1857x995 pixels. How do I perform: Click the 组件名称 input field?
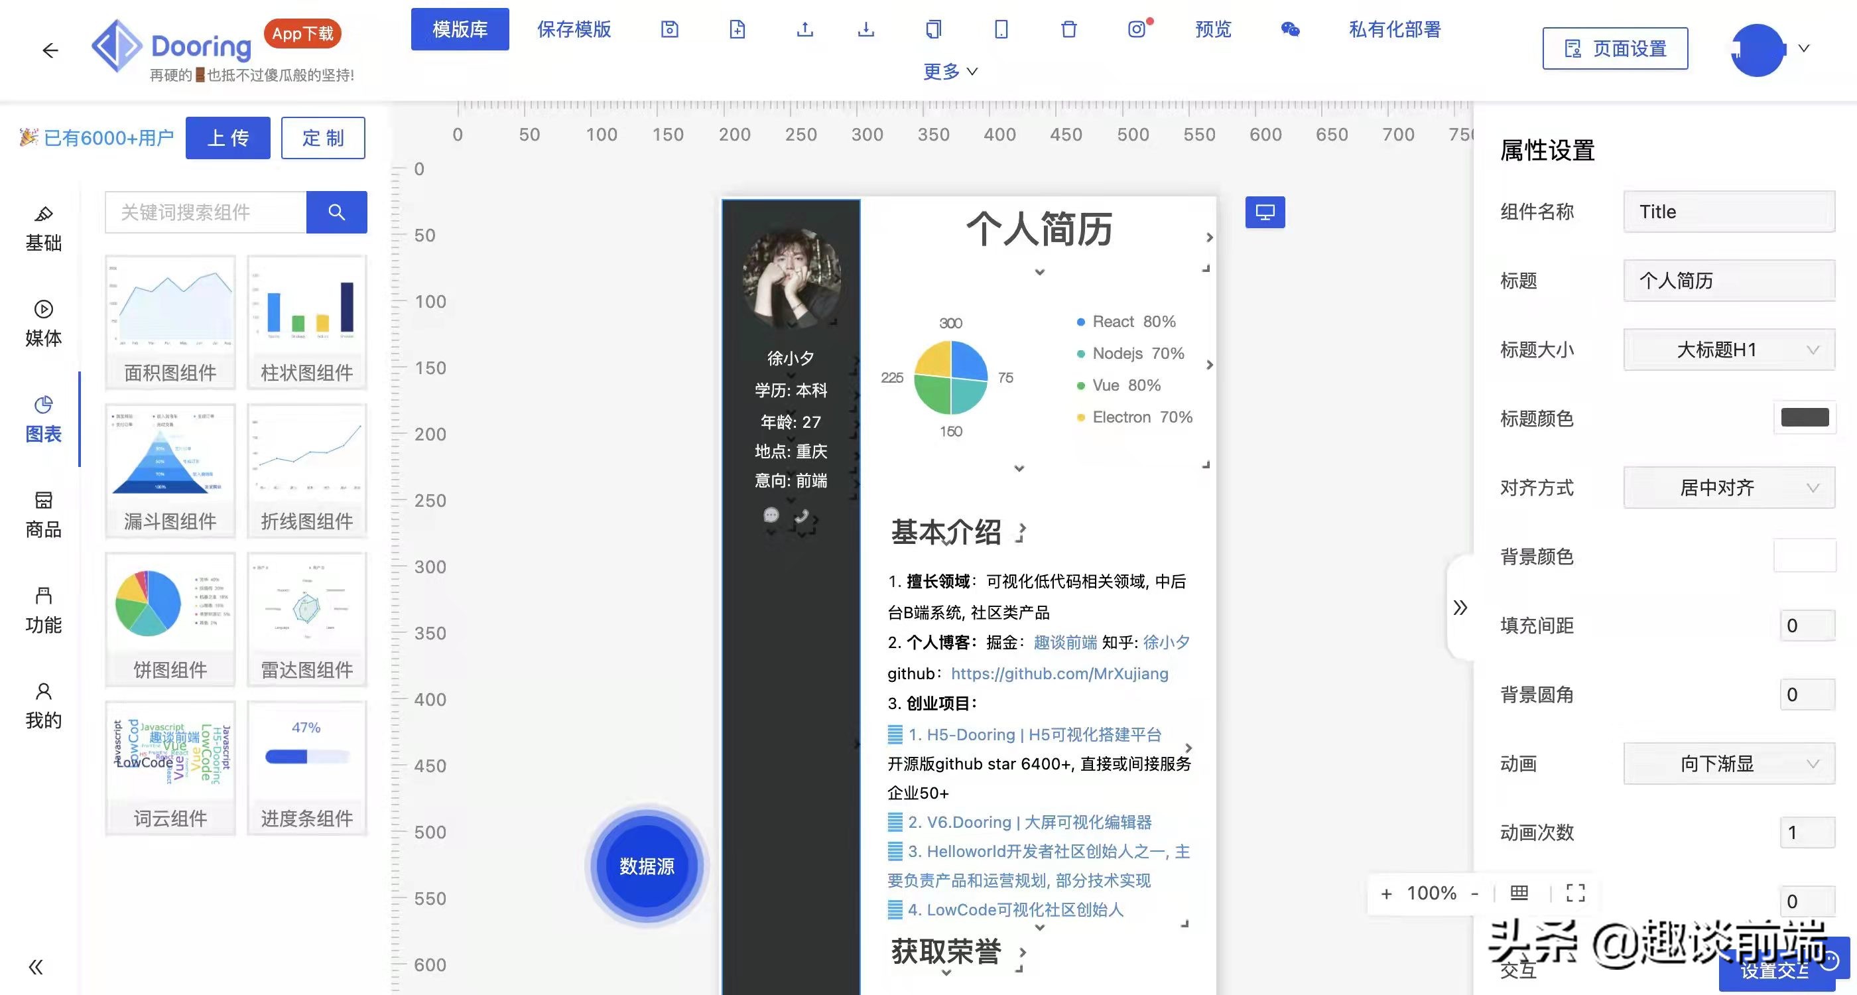click(1729, 211)
